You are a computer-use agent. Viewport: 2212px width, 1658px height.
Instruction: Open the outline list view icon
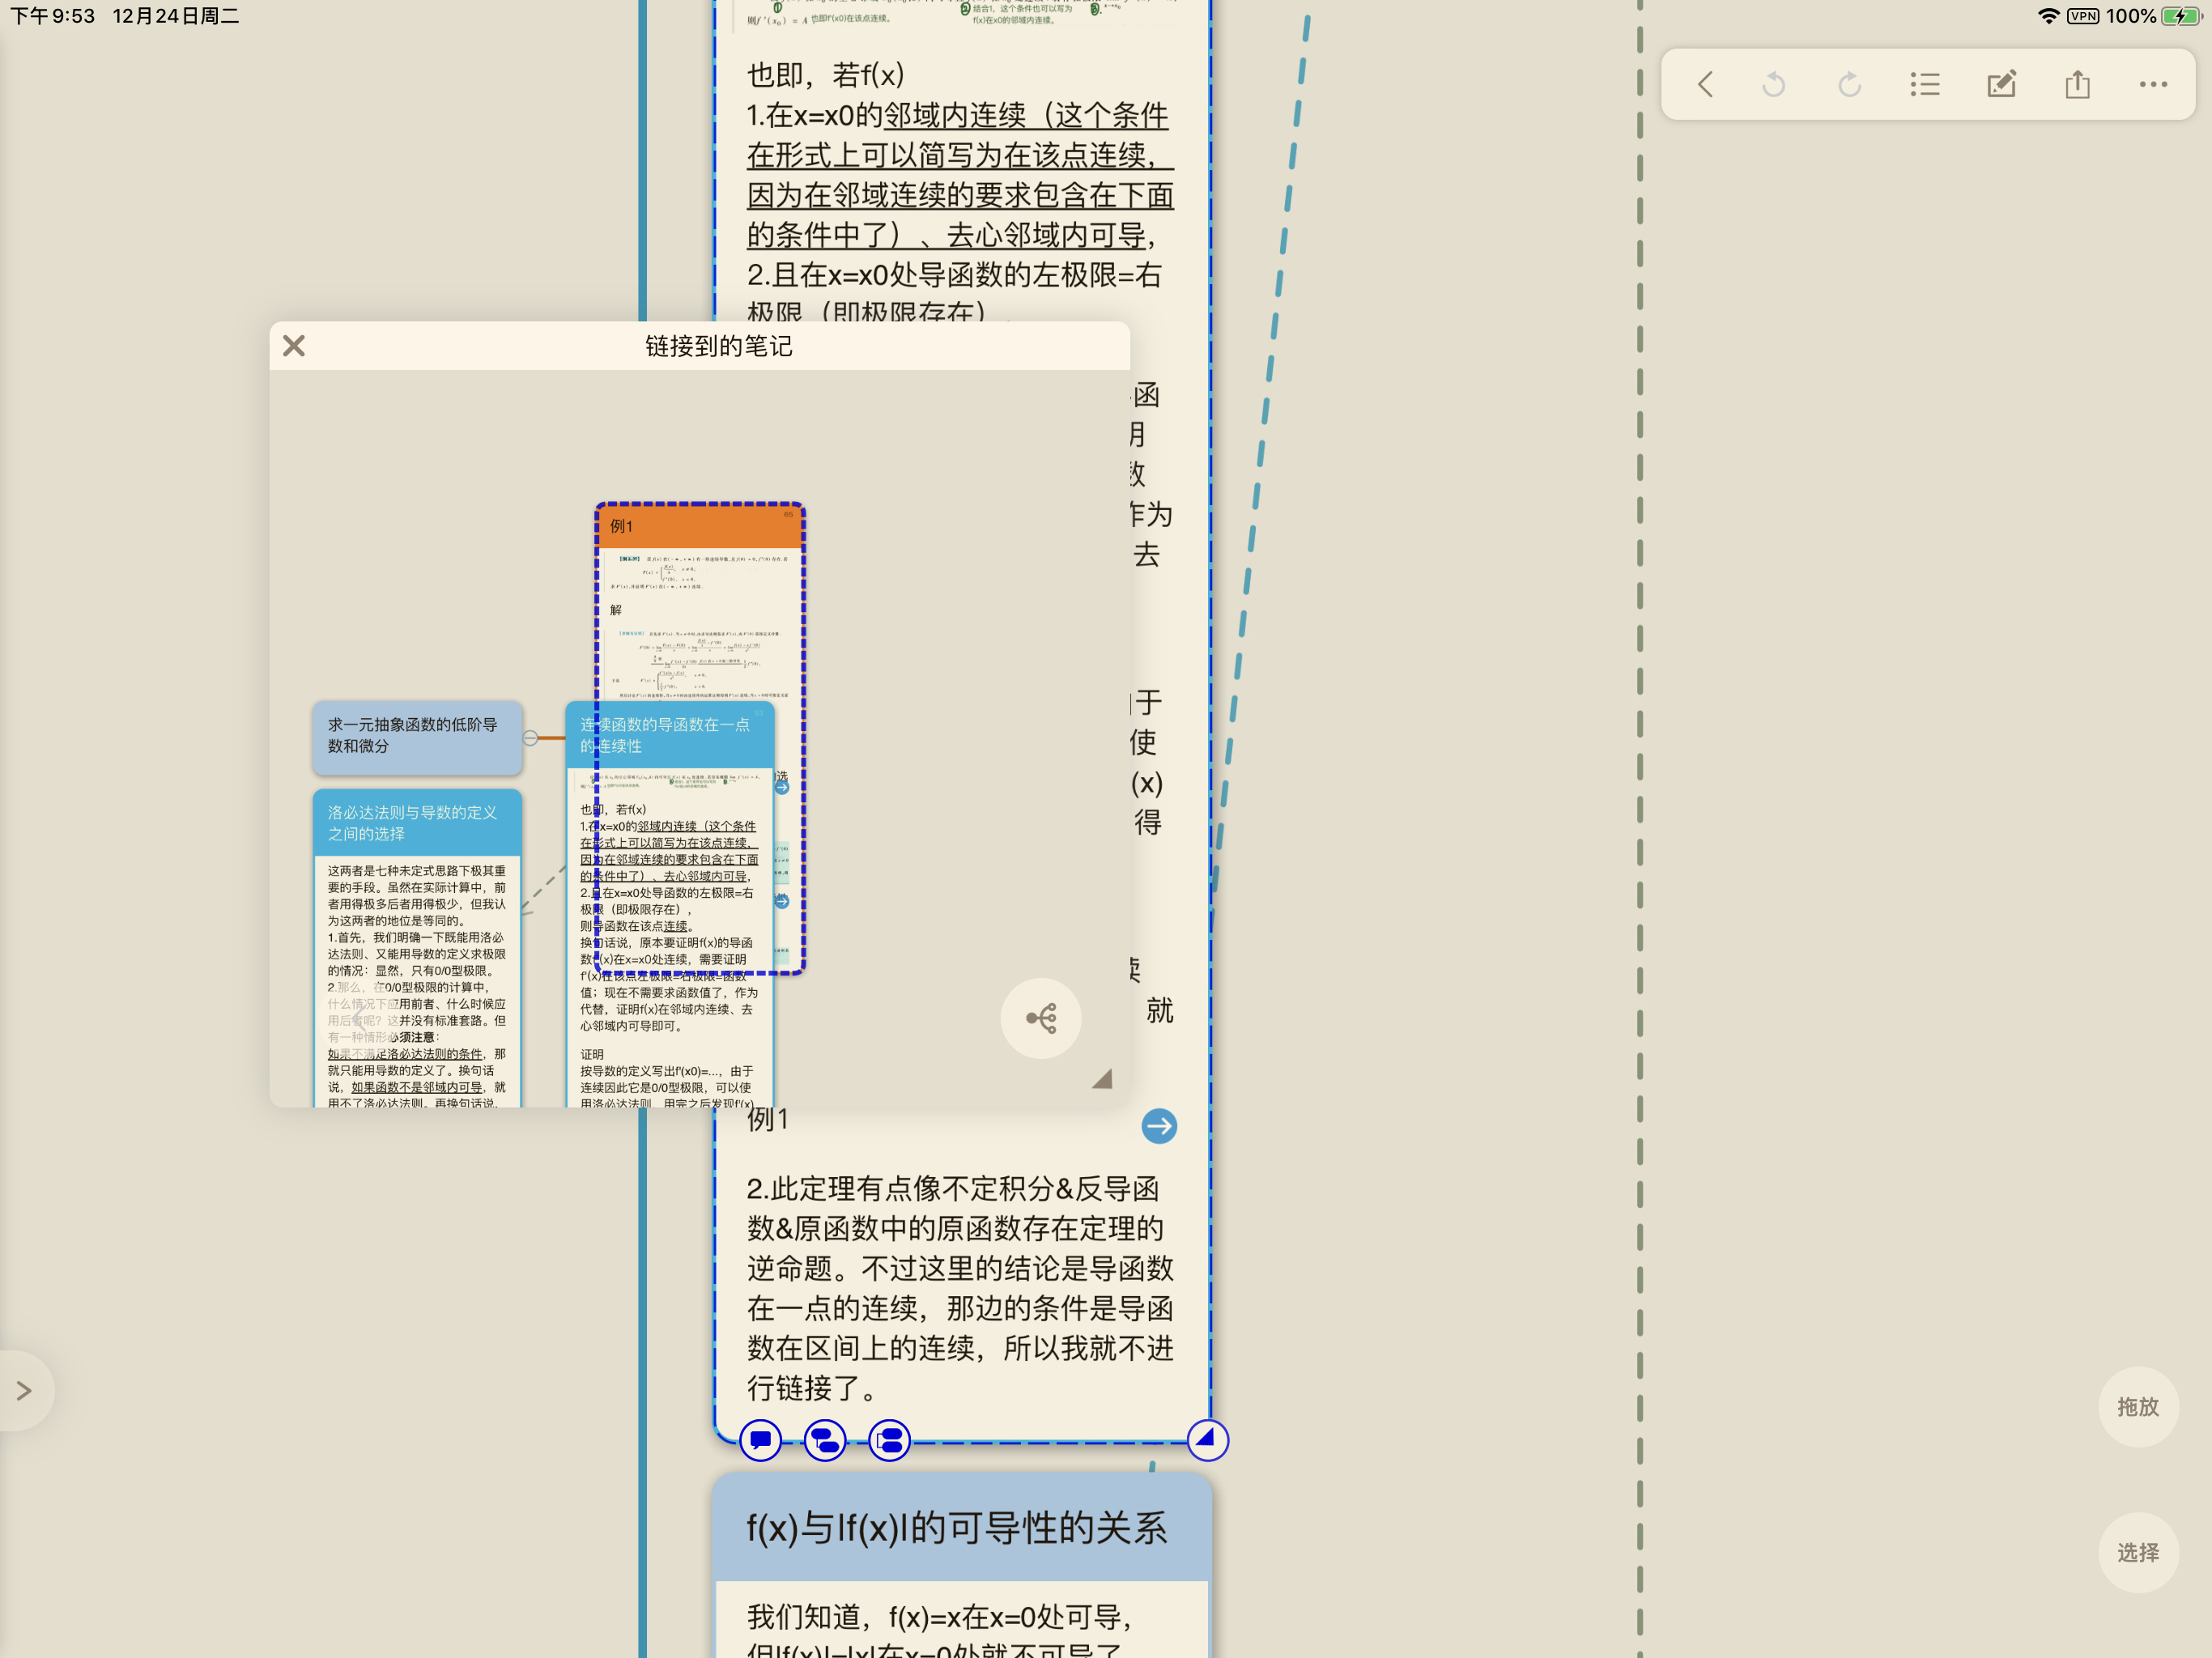(x=1925, y=84)
